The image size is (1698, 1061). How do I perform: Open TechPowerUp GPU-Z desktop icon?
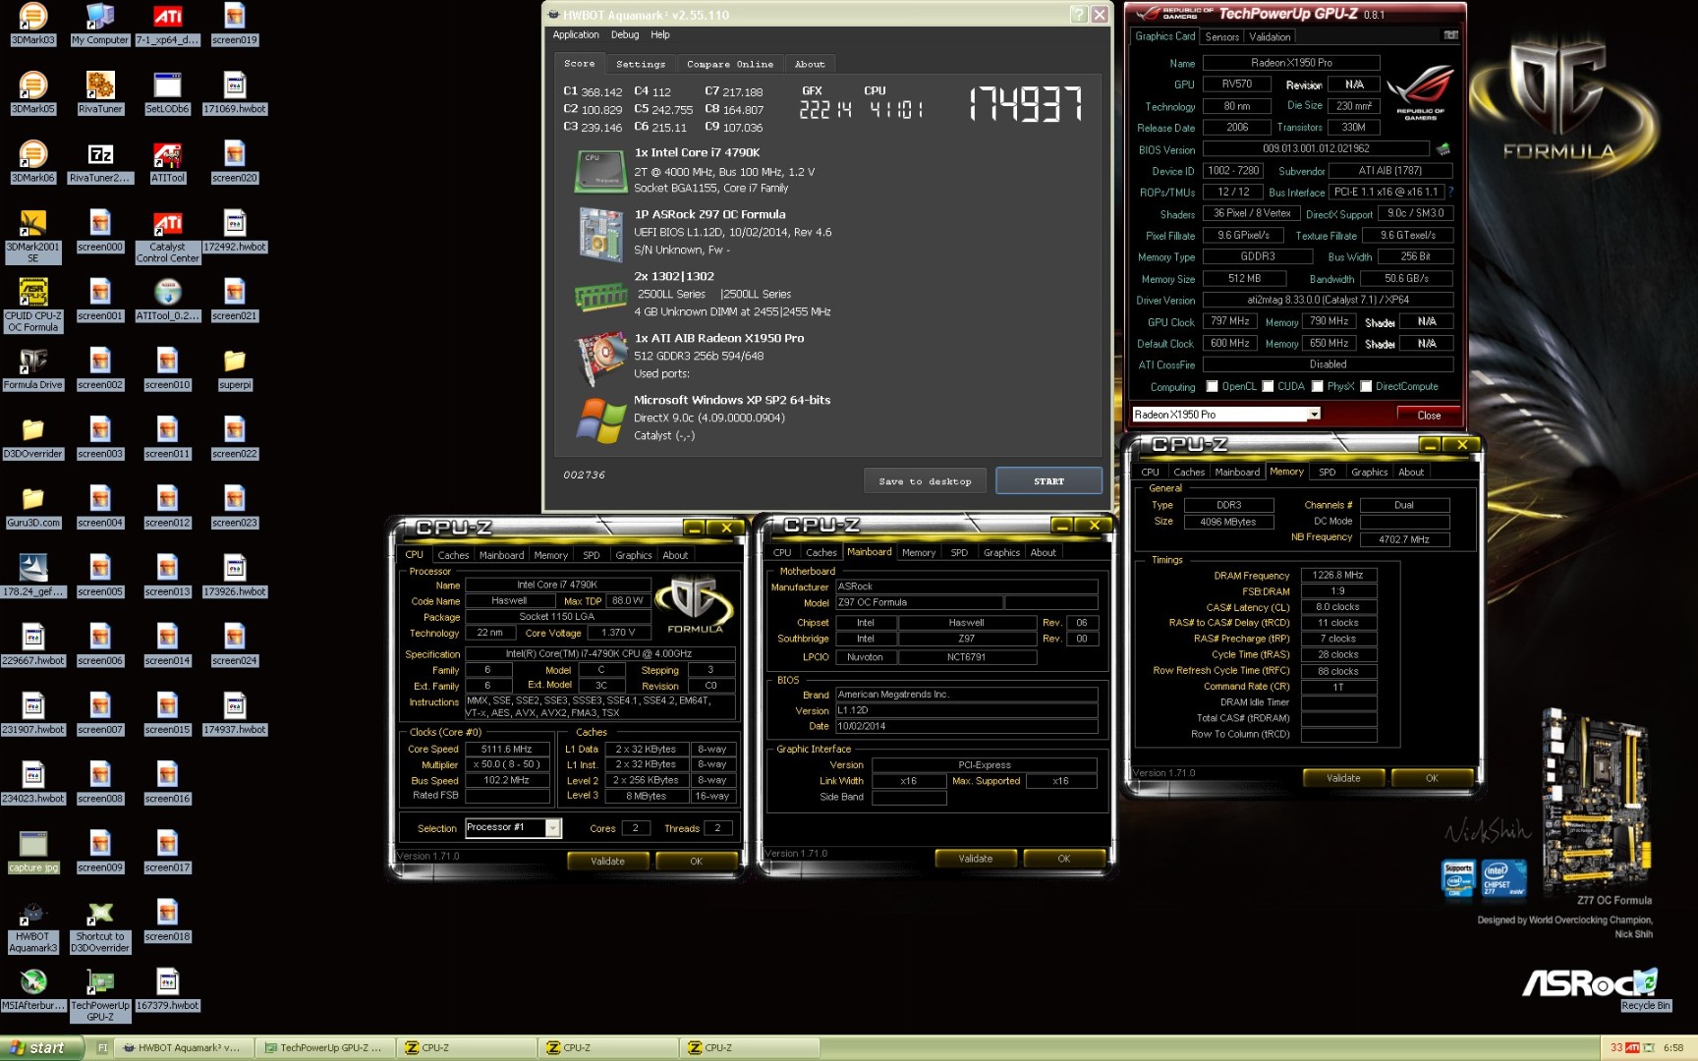(x=100, y=994)
